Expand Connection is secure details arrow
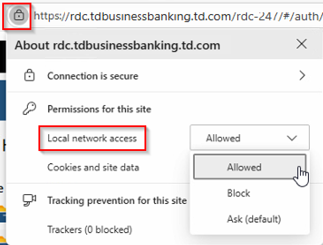This screenshot has width=323, height=245. 302,76
